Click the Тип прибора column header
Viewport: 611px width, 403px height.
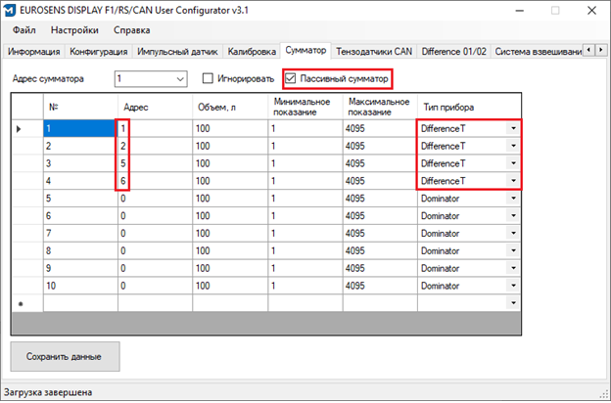click(469, 107)
